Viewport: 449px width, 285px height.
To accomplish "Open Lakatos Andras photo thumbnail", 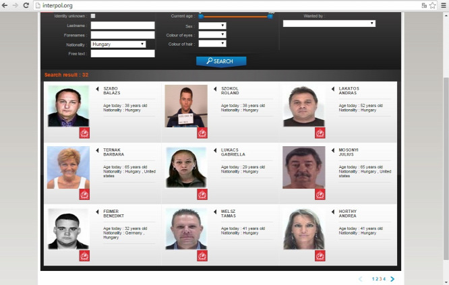I will (304, 106).
